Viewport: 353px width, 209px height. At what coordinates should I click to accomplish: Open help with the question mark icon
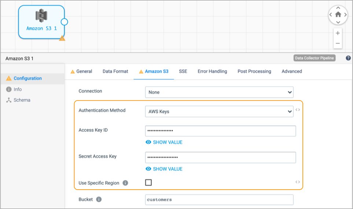(x=348, y=58)
